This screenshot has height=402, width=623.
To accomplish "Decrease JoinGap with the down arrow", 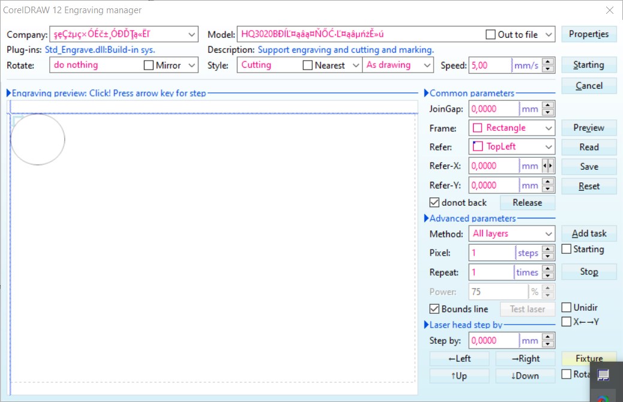I will coord(548,113).
